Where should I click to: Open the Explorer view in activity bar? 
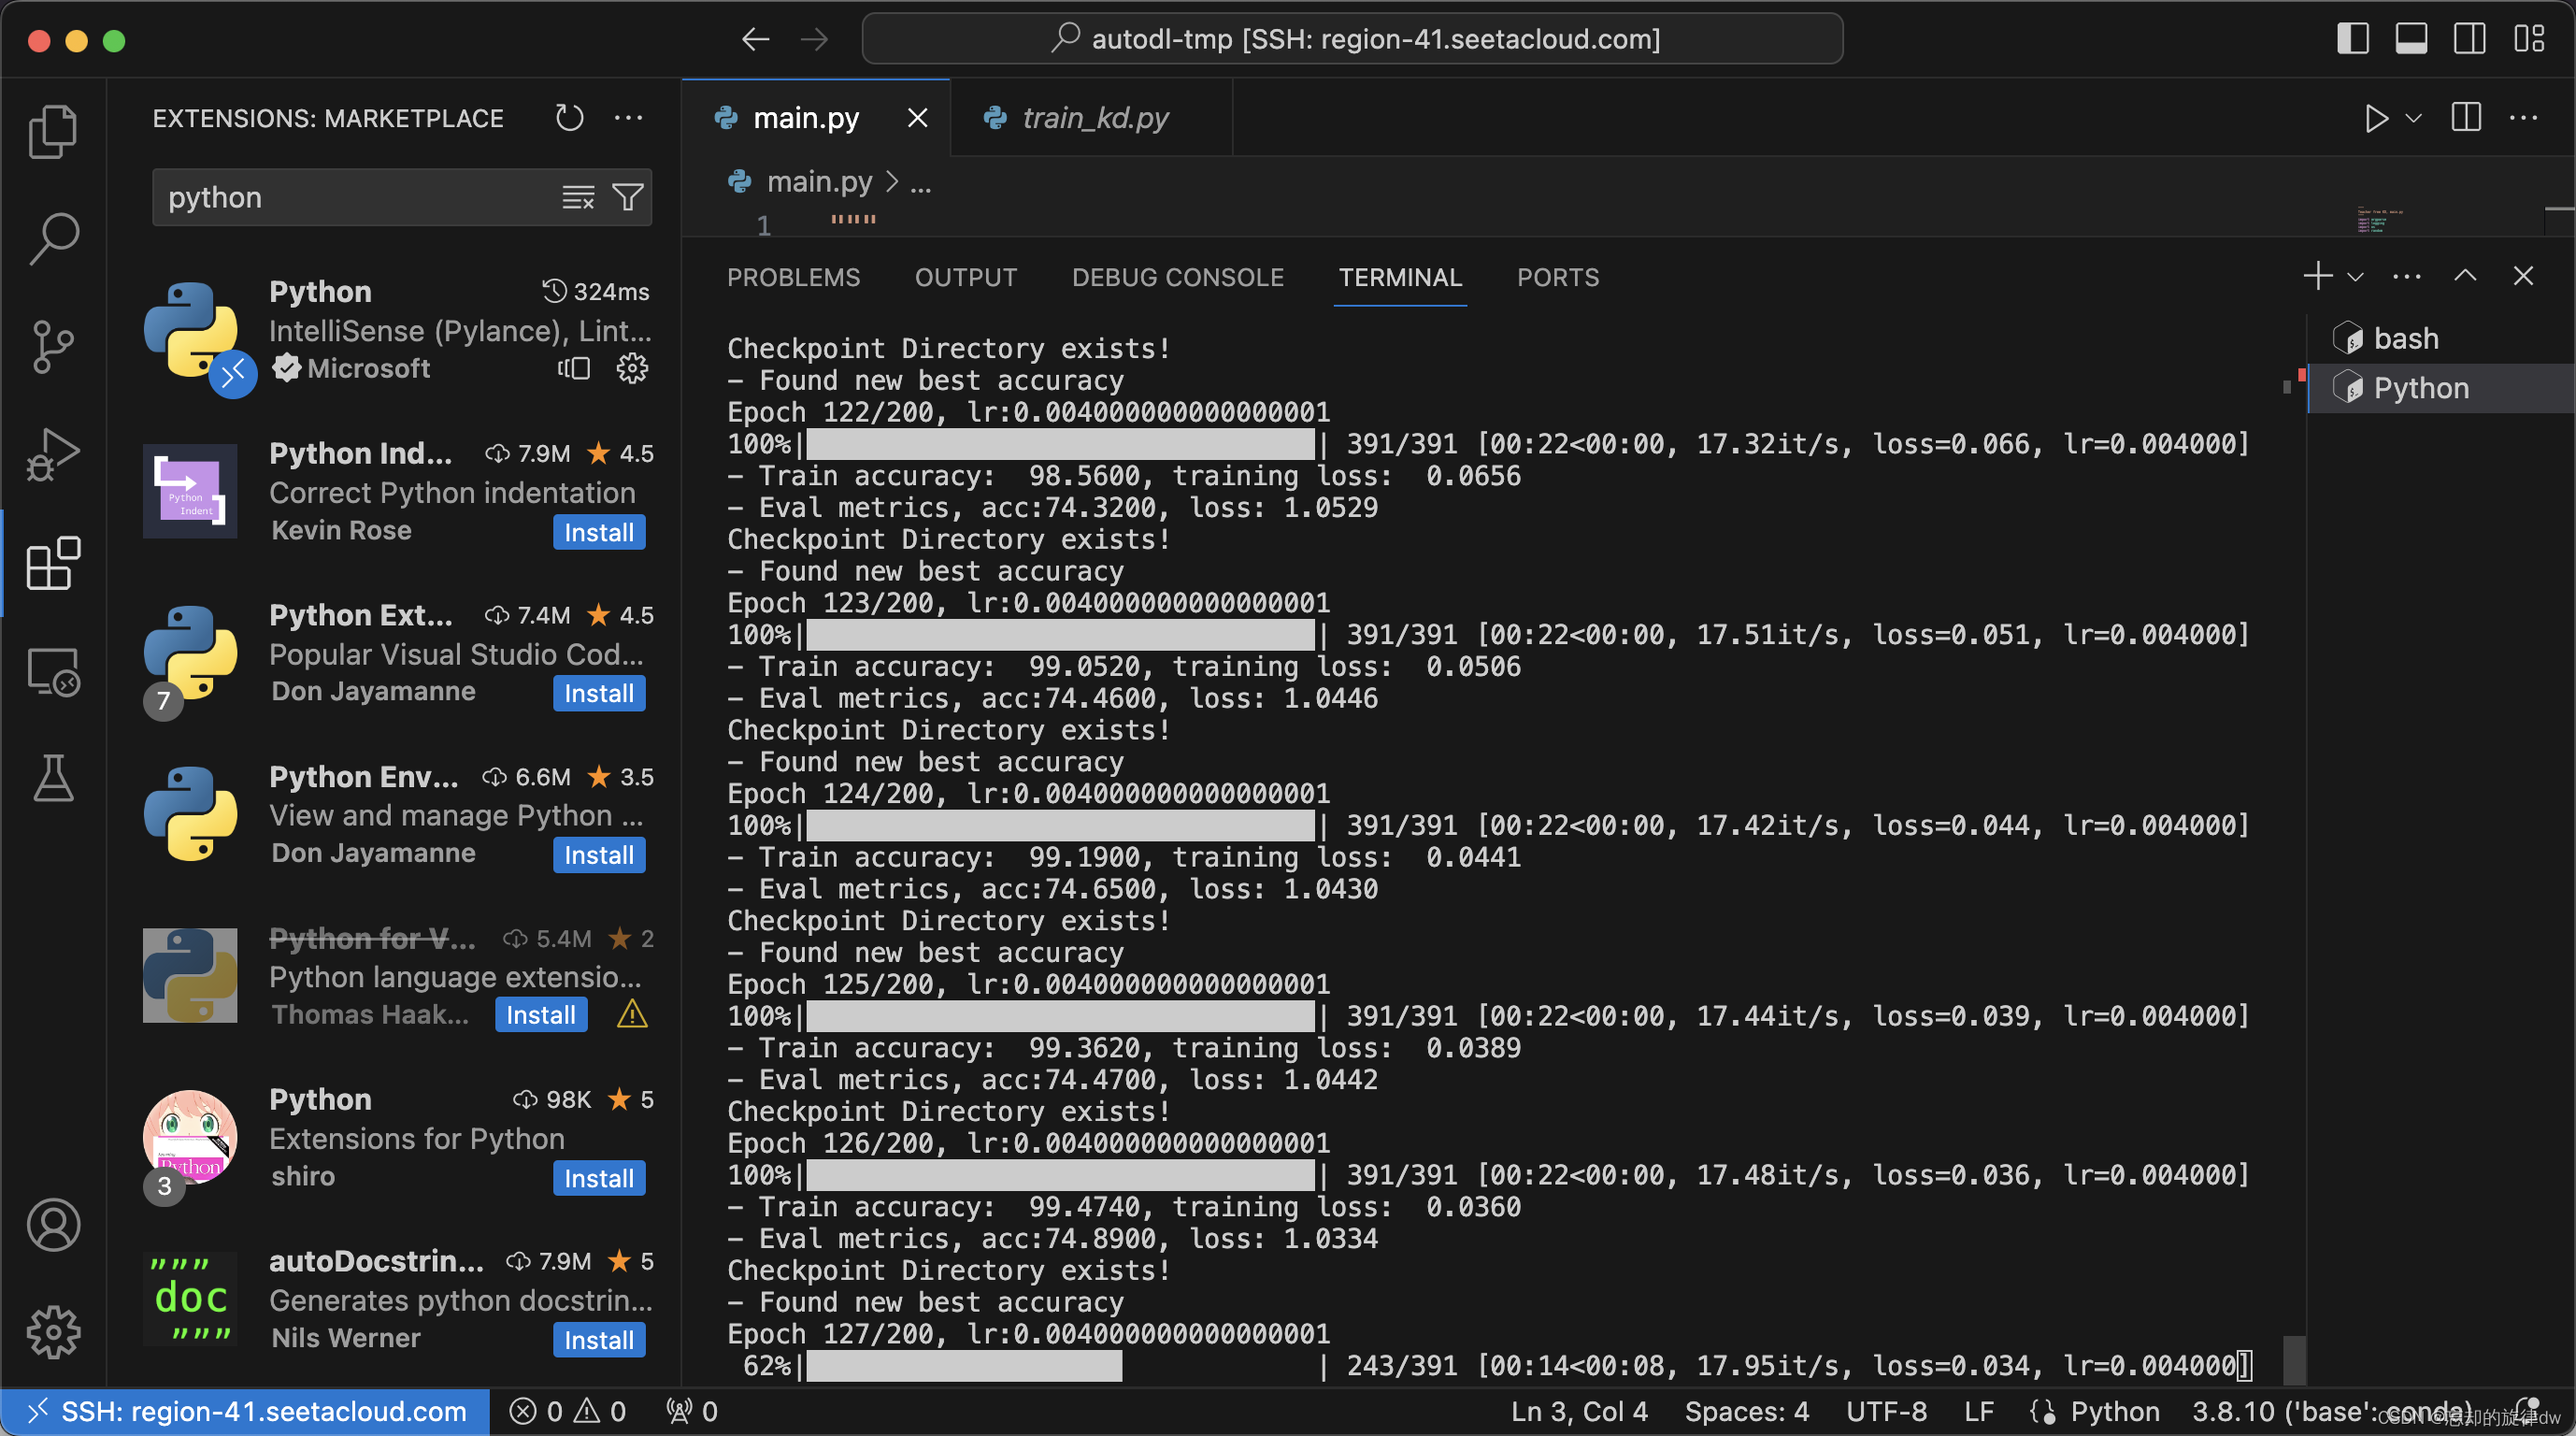click(53, 131)
